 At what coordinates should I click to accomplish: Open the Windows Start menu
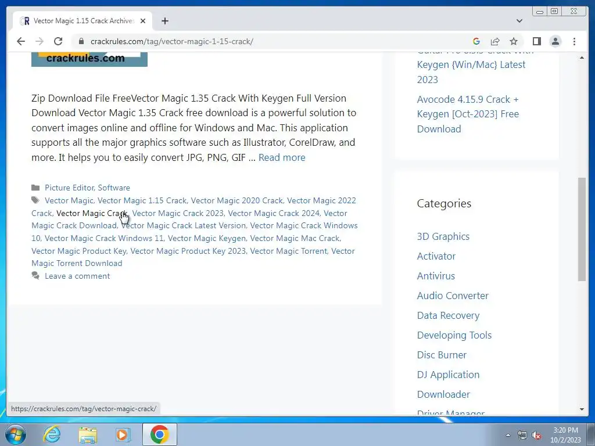pos(15,434)
